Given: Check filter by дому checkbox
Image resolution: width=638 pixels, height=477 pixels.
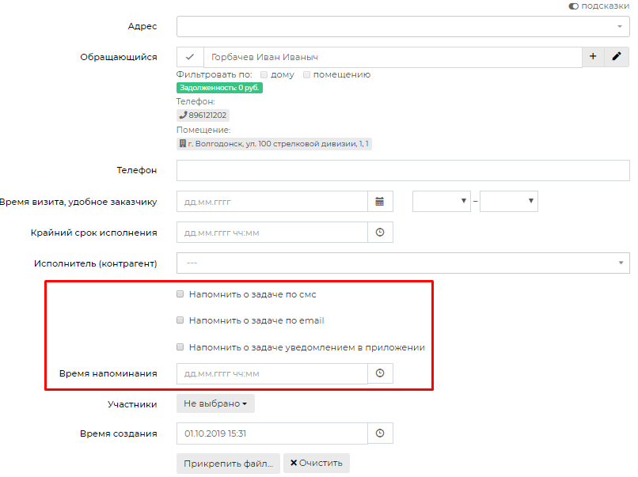Looking at the screenshot, I should click(264, 74).
